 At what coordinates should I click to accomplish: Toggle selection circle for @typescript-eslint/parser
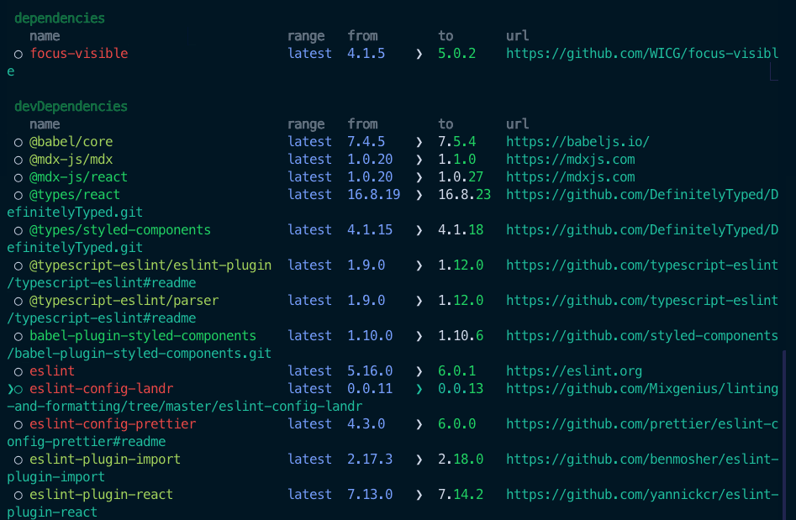pos(18,302)
